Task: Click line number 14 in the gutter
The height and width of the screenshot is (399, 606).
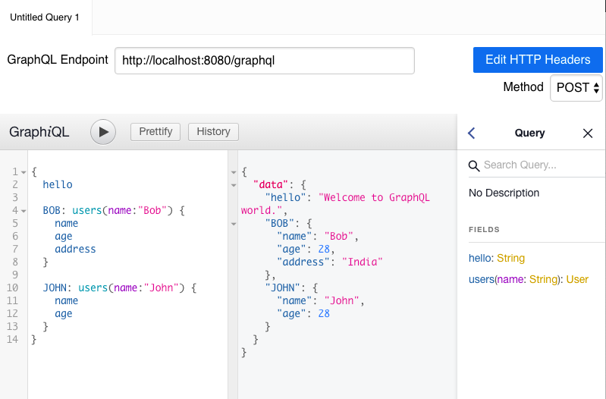Action: point(12,340)
